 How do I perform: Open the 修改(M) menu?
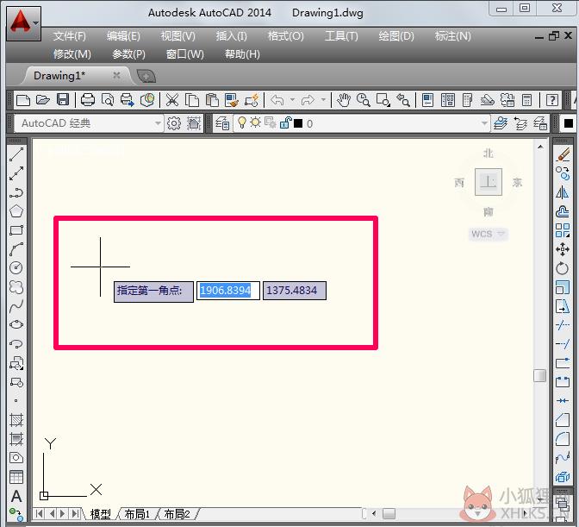pyautogui.click(x=72, y=54)
